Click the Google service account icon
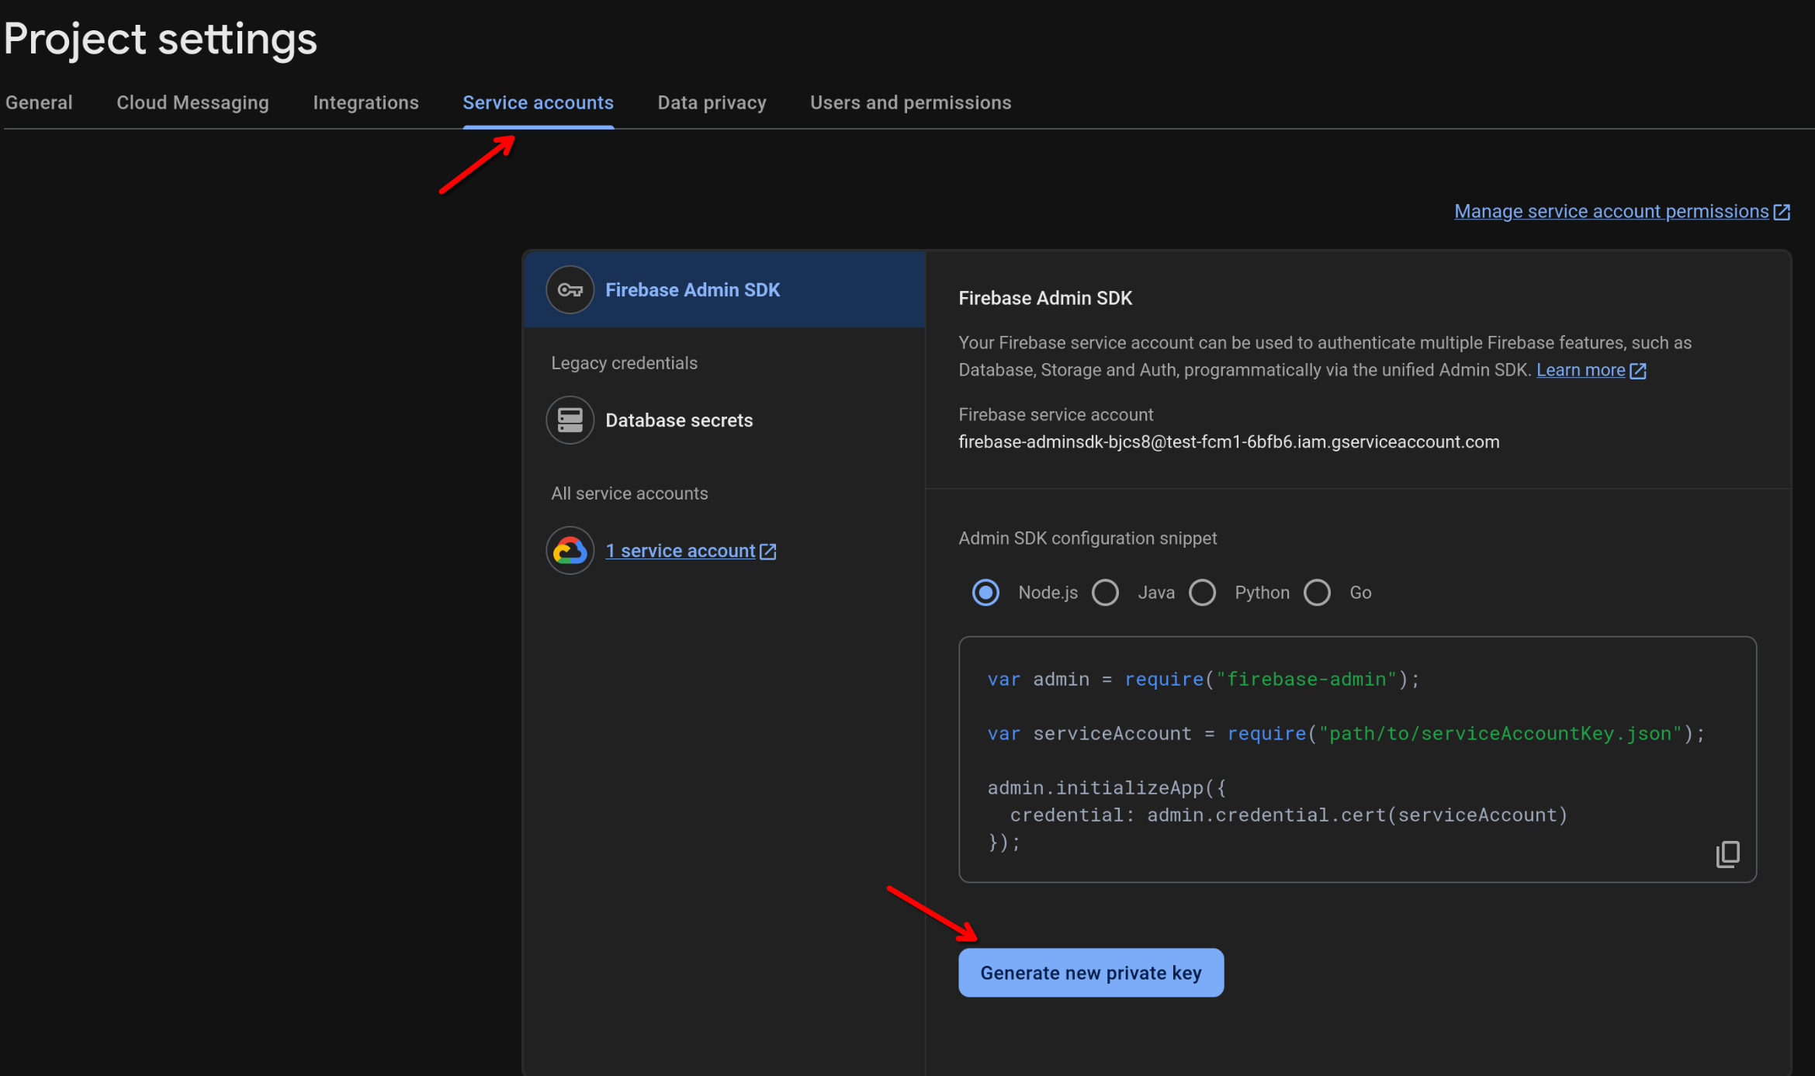Image resolution: width=1815 pixels, height=1076 pixels. [569, 549]
